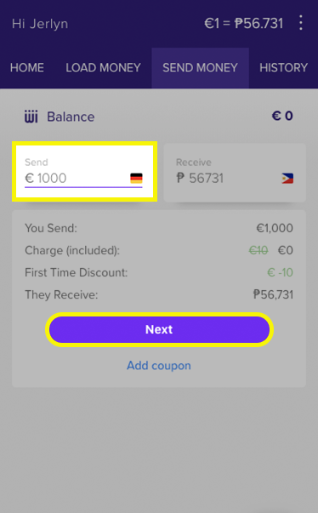Tap the German flag currency icon
This screenshot has width=318, height=513.
click(x=136, y=179)
